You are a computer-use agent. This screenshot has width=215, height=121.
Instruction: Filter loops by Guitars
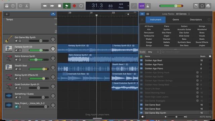(184, 26)
